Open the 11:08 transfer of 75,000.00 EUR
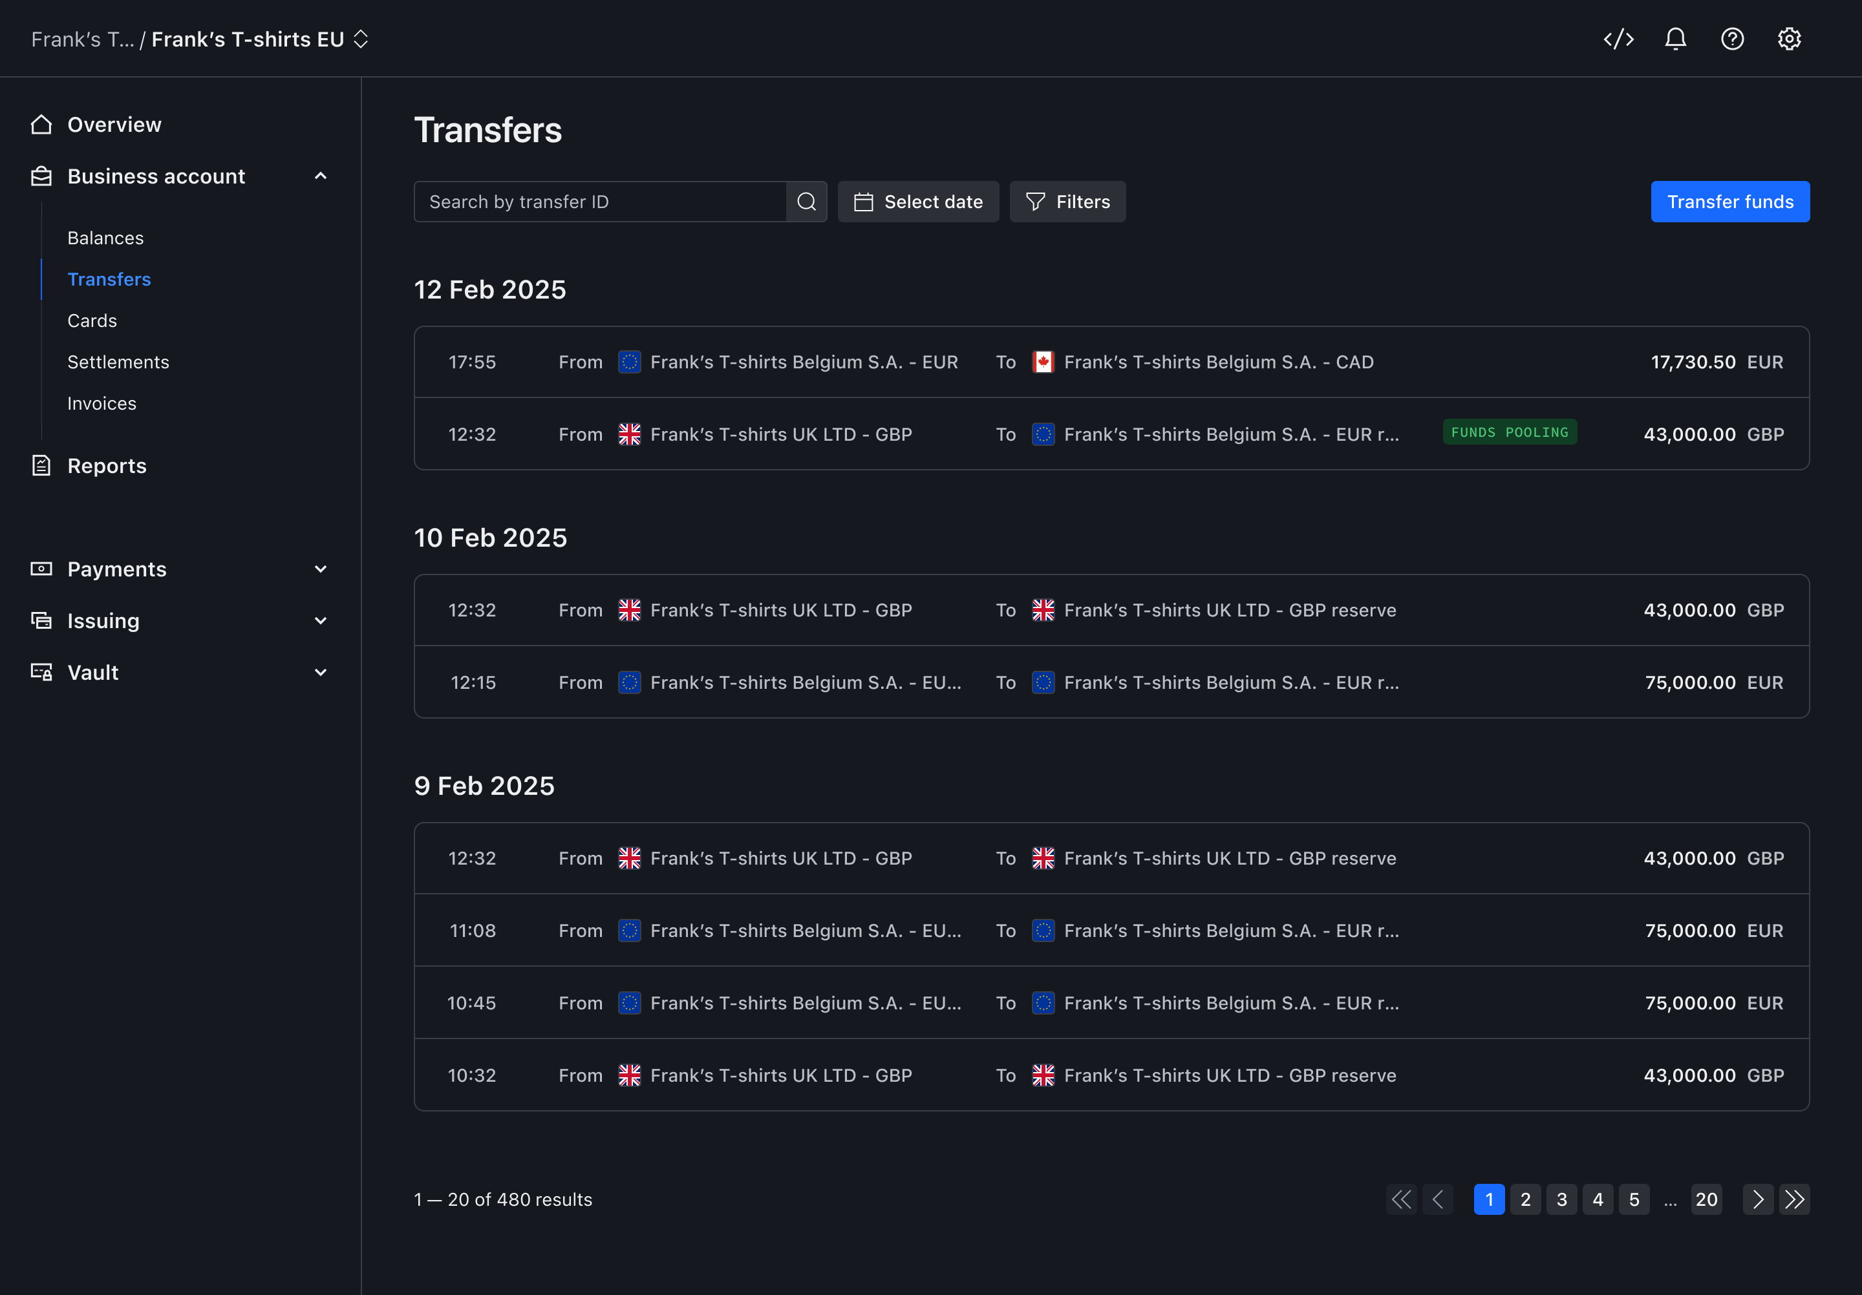The width and height of the screenshot is (1862, 1295). click(1111, 931)
